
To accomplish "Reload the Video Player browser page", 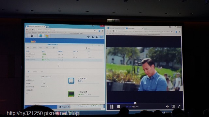I will (x=113, y=31).
